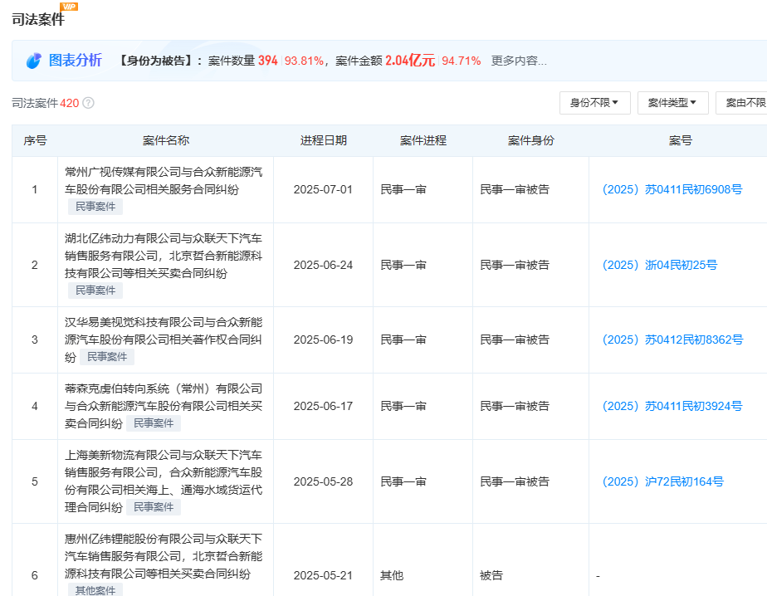Click the 其他案件 tag in row 6
This screenshot has height=596, width=767.
pos(95,590)
